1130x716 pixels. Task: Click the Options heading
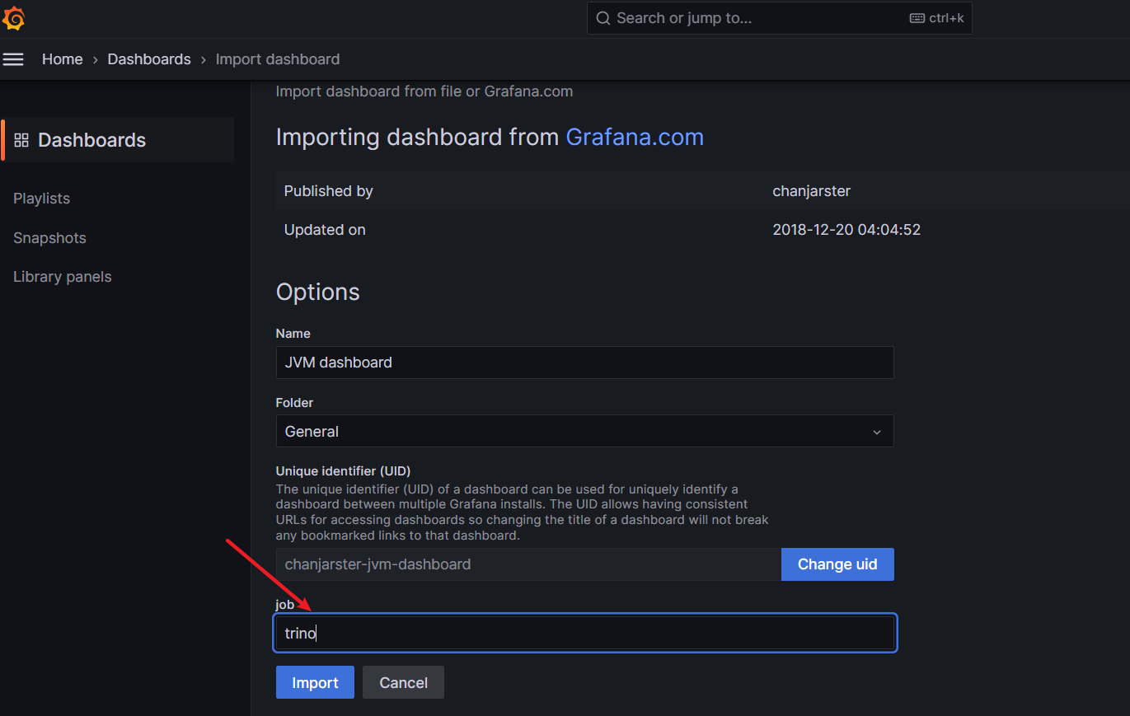pyautogui.click(x=318, y=292)
